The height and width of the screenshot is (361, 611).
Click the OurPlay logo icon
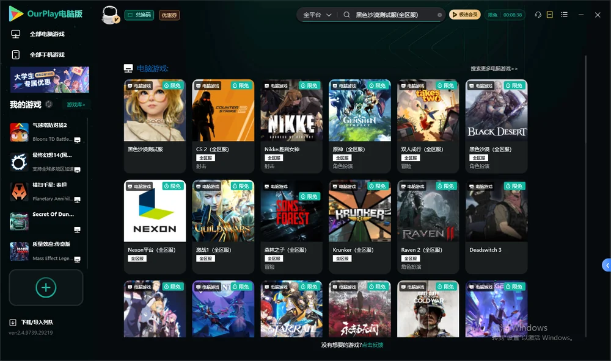(16, 14)
